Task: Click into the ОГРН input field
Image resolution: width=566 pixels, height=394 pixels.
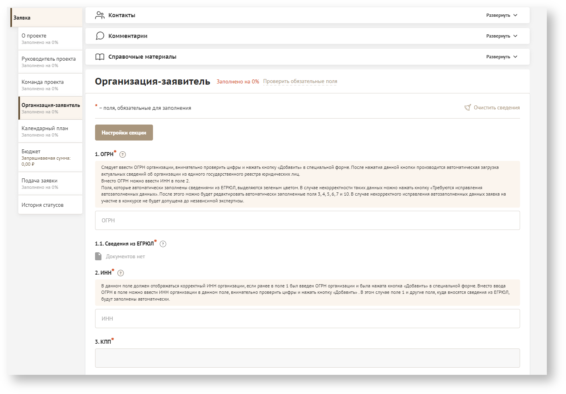Action: click(x=307, y=220)
